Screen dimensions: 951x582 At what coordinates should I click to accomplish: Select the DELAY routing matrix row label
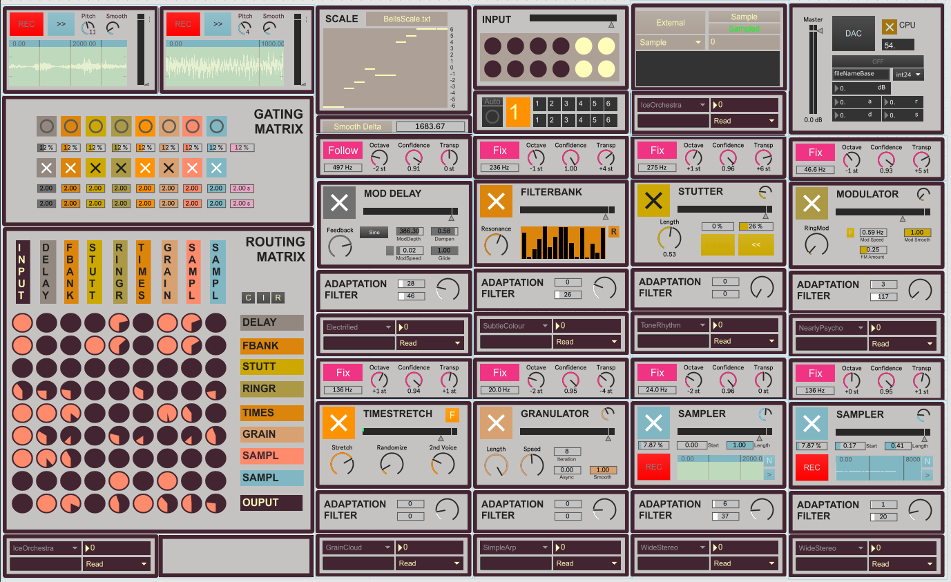[x=272, y=322]
